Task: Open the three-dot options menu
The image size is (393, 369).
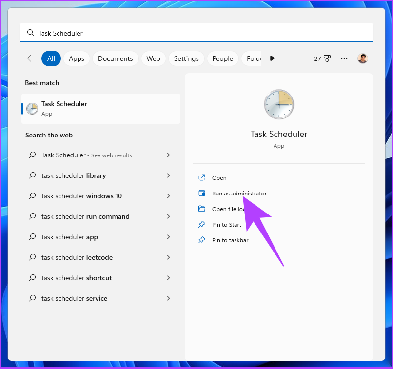Action: [x=344, y=58]
